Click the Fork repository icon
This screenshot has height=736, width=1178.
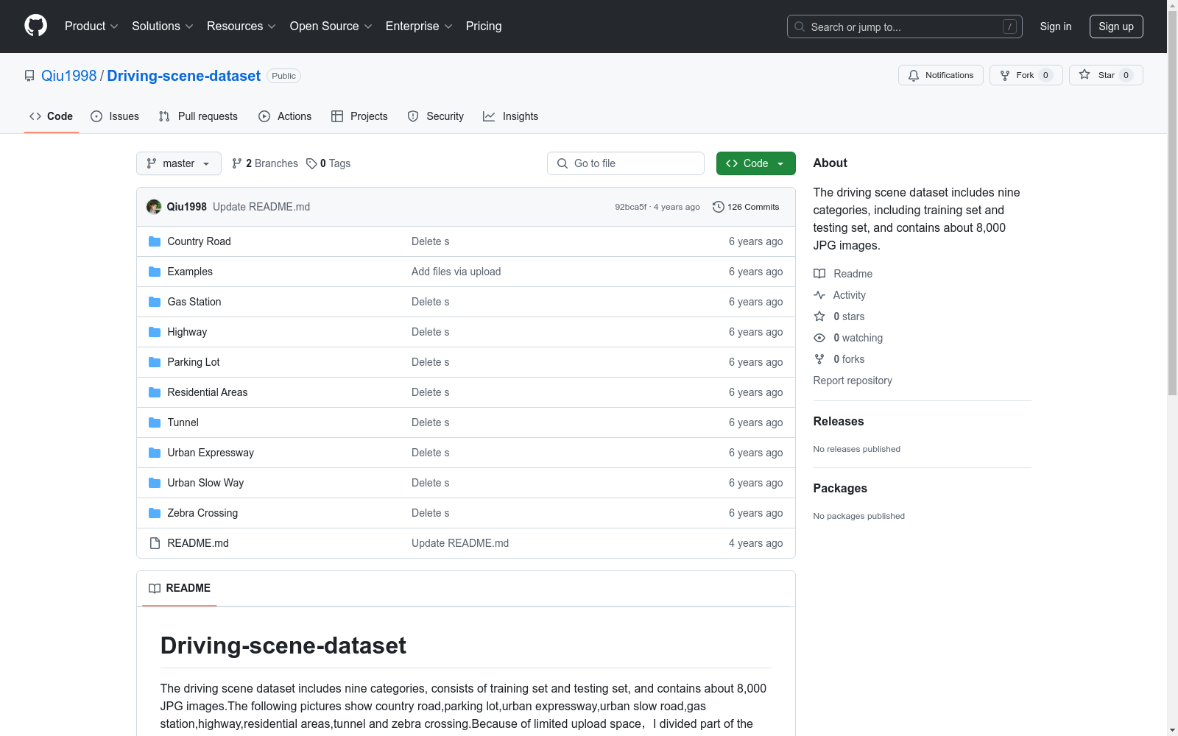point(1005,75)
